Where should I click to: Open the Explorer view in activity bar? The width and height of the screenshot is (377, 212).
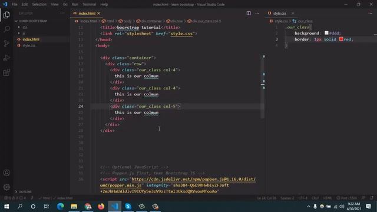click(6, 15)
